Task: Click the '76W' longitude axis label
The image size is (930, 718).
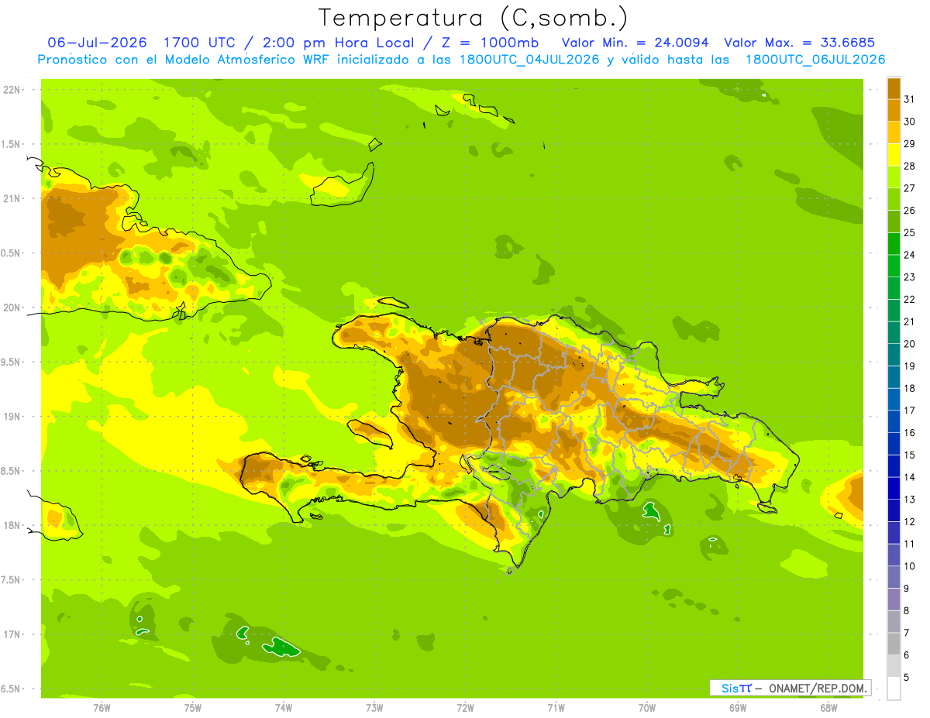Action: pos(102,708)
